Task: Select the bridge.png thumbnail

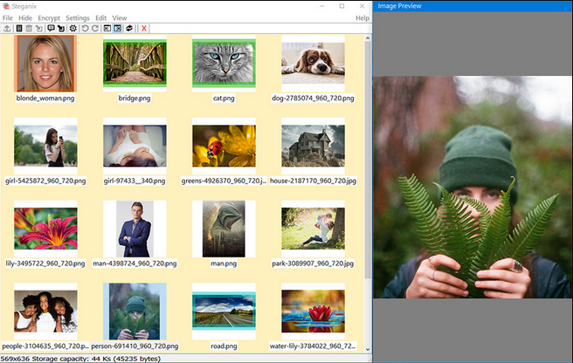Action: pyautogui.click(x=135, y=63)
